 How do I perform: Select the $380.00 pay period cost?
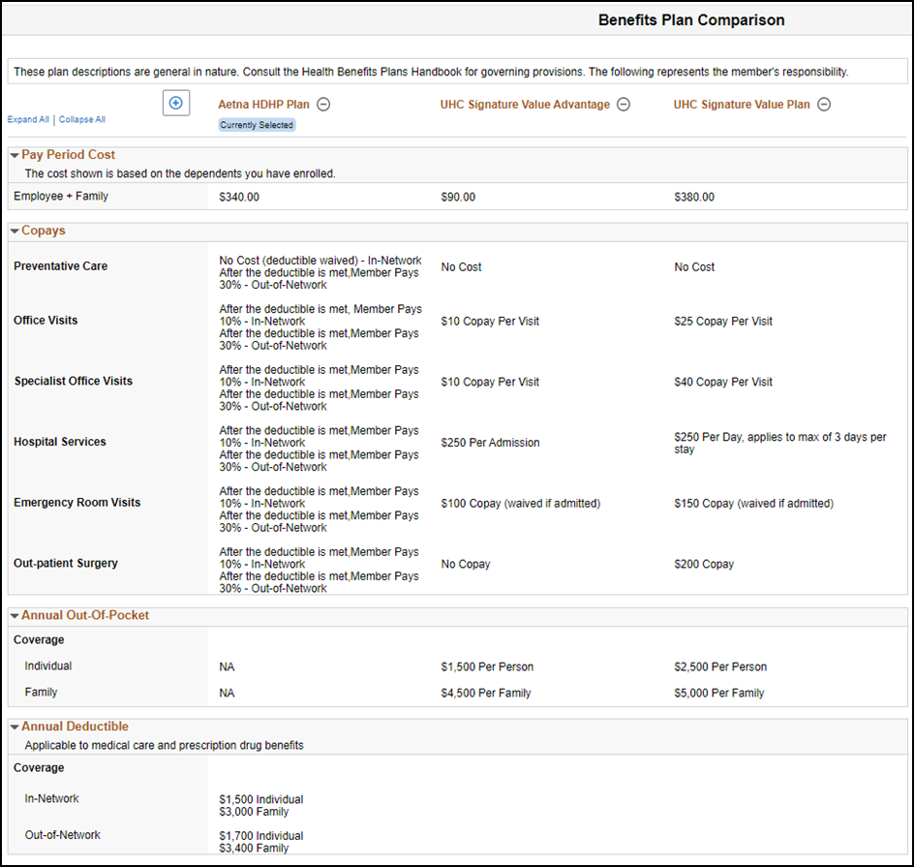click(694, 197)
